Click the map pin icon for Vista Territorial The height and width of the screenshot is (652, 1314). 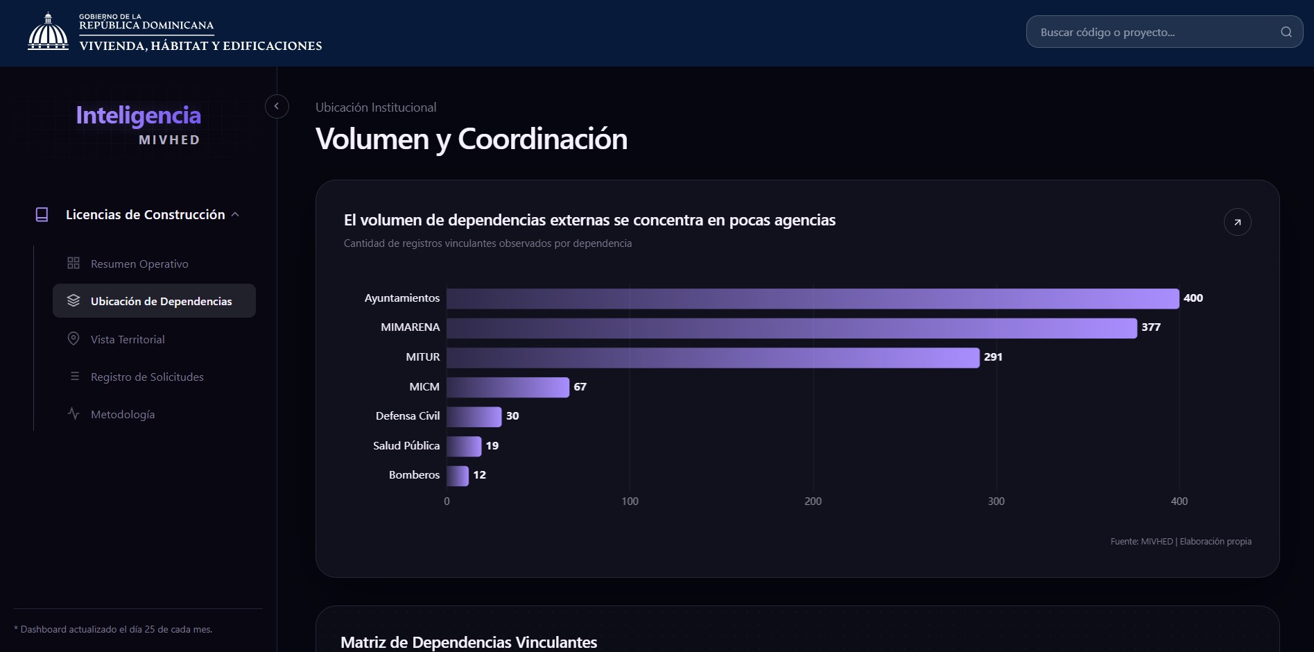[x=74, y=338]
